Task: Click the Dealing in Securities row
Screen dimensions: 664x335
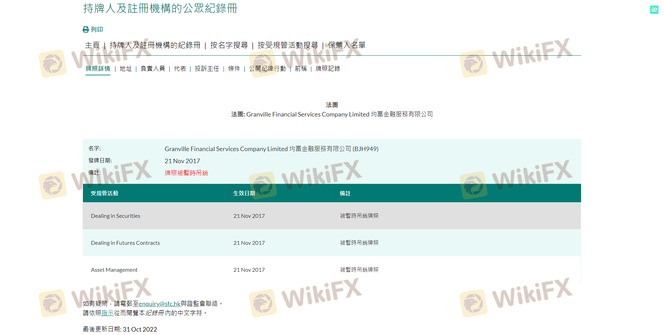Action: [116, 216]
